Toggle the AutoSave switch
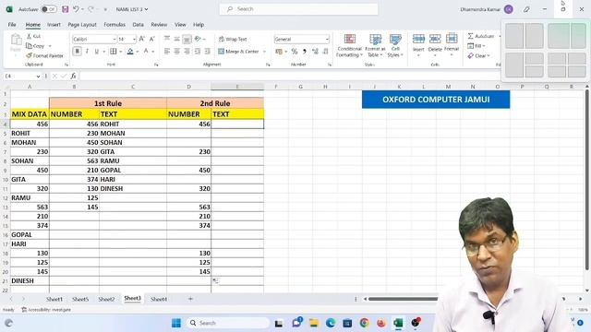The height and width of the screenshot is (332, 591). [49, 9]
